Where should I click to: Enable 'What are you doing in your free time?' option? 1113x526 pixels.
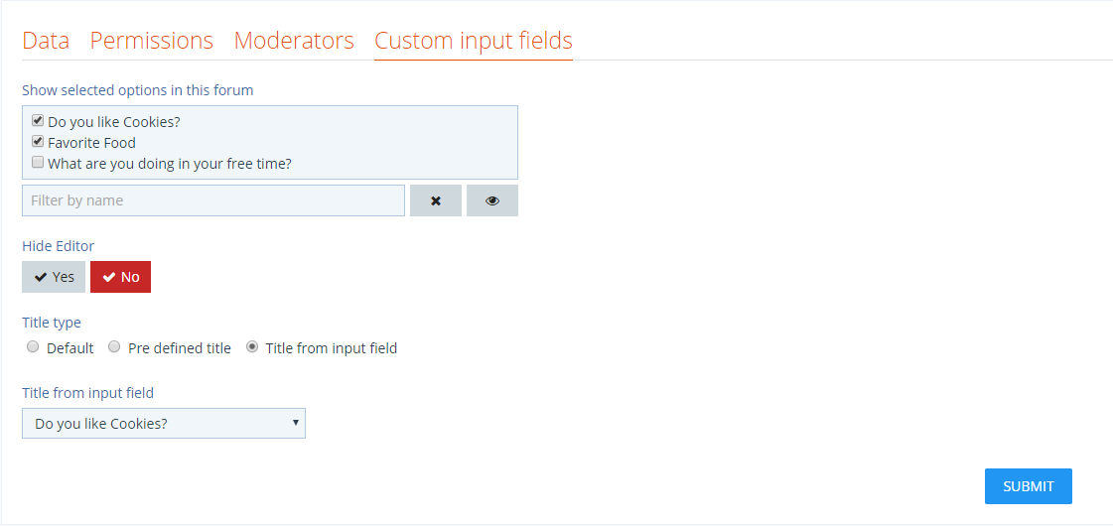click(x=38, y=162)
